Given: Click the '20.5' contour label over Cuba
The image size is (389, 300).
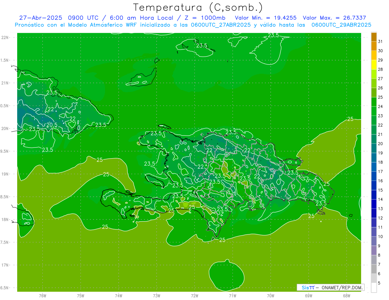Looking at the screenshot, I should (52, 125).
